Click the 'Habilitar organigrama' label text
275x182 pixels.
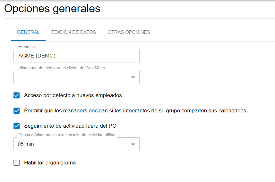tap(50, 163)
